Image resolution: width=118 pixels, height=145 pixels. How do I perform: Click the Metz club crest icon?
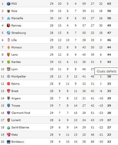[x=8, y=135]
